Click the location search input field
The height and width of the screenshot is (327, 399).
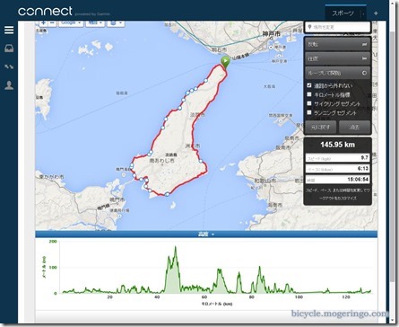337,27
